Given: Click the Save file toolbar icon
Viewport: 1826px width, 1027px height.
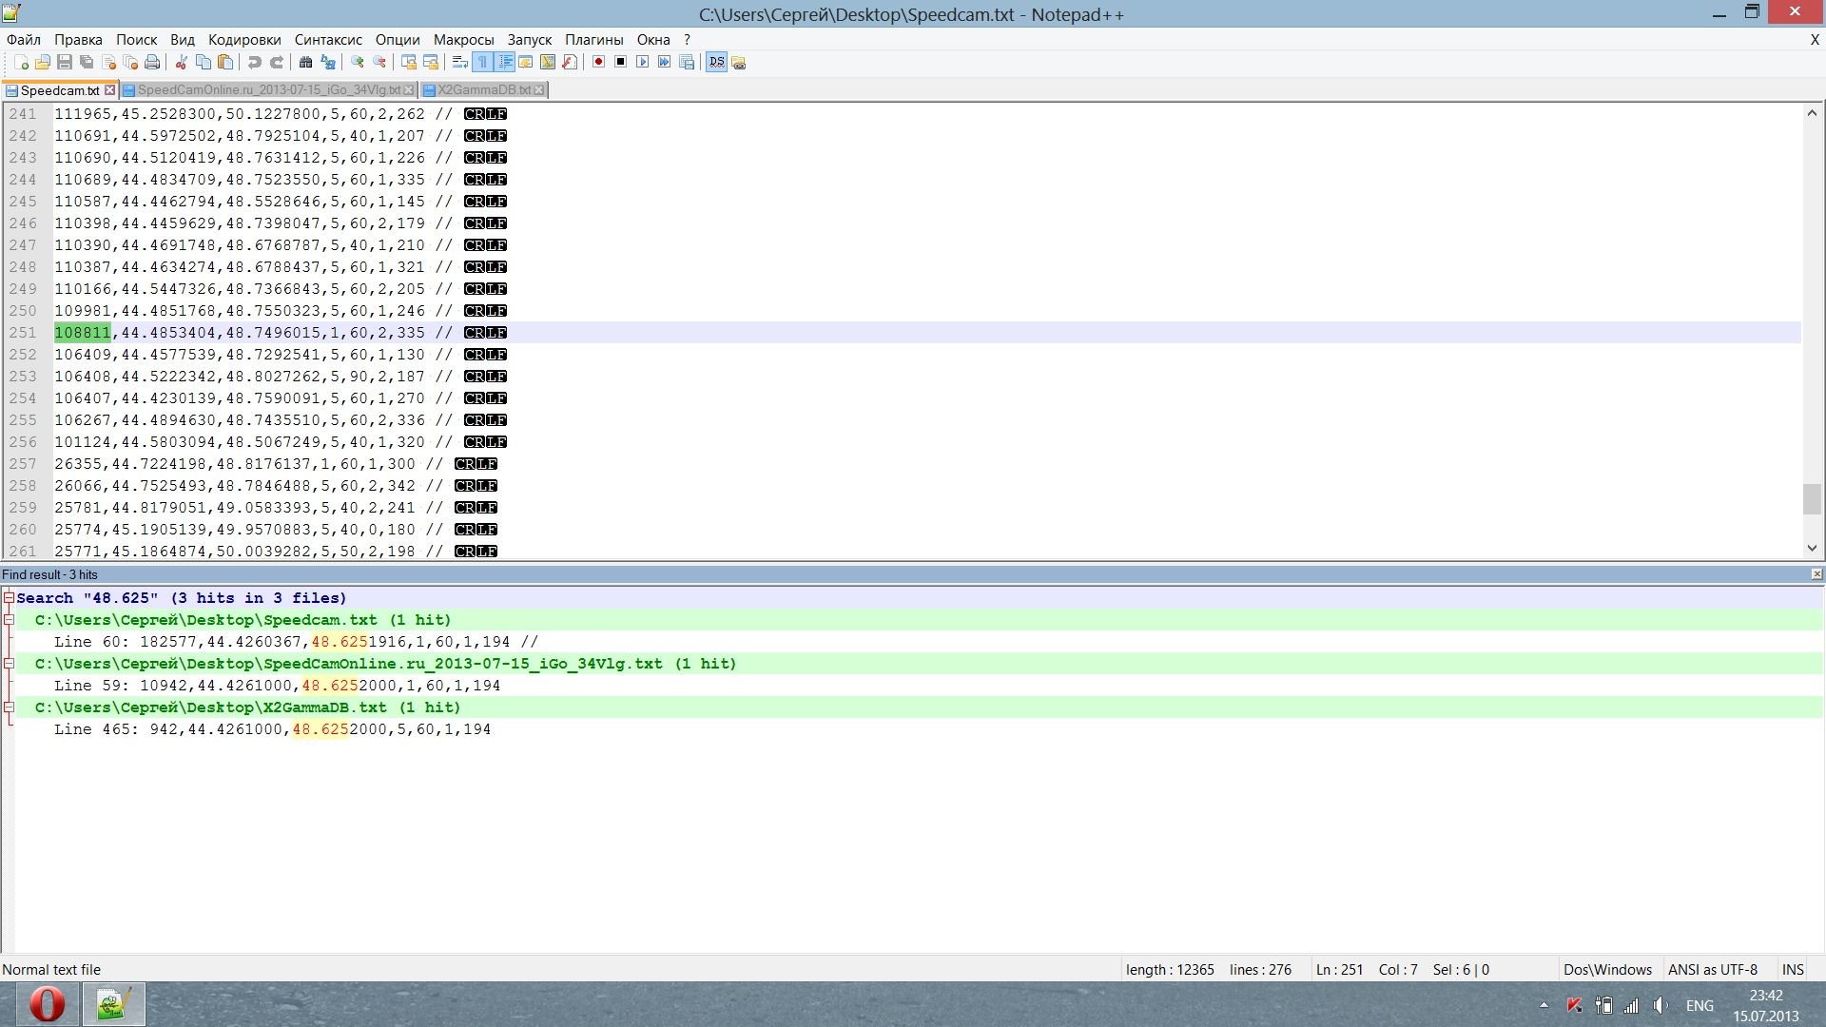Looking at the screenshot, I should (x=65, y=63).
